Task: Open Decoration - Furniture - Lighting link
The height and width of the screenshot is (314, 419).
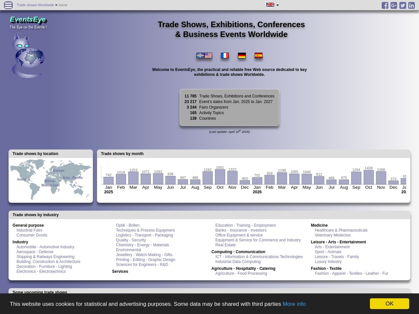Action: click(44, 267)
